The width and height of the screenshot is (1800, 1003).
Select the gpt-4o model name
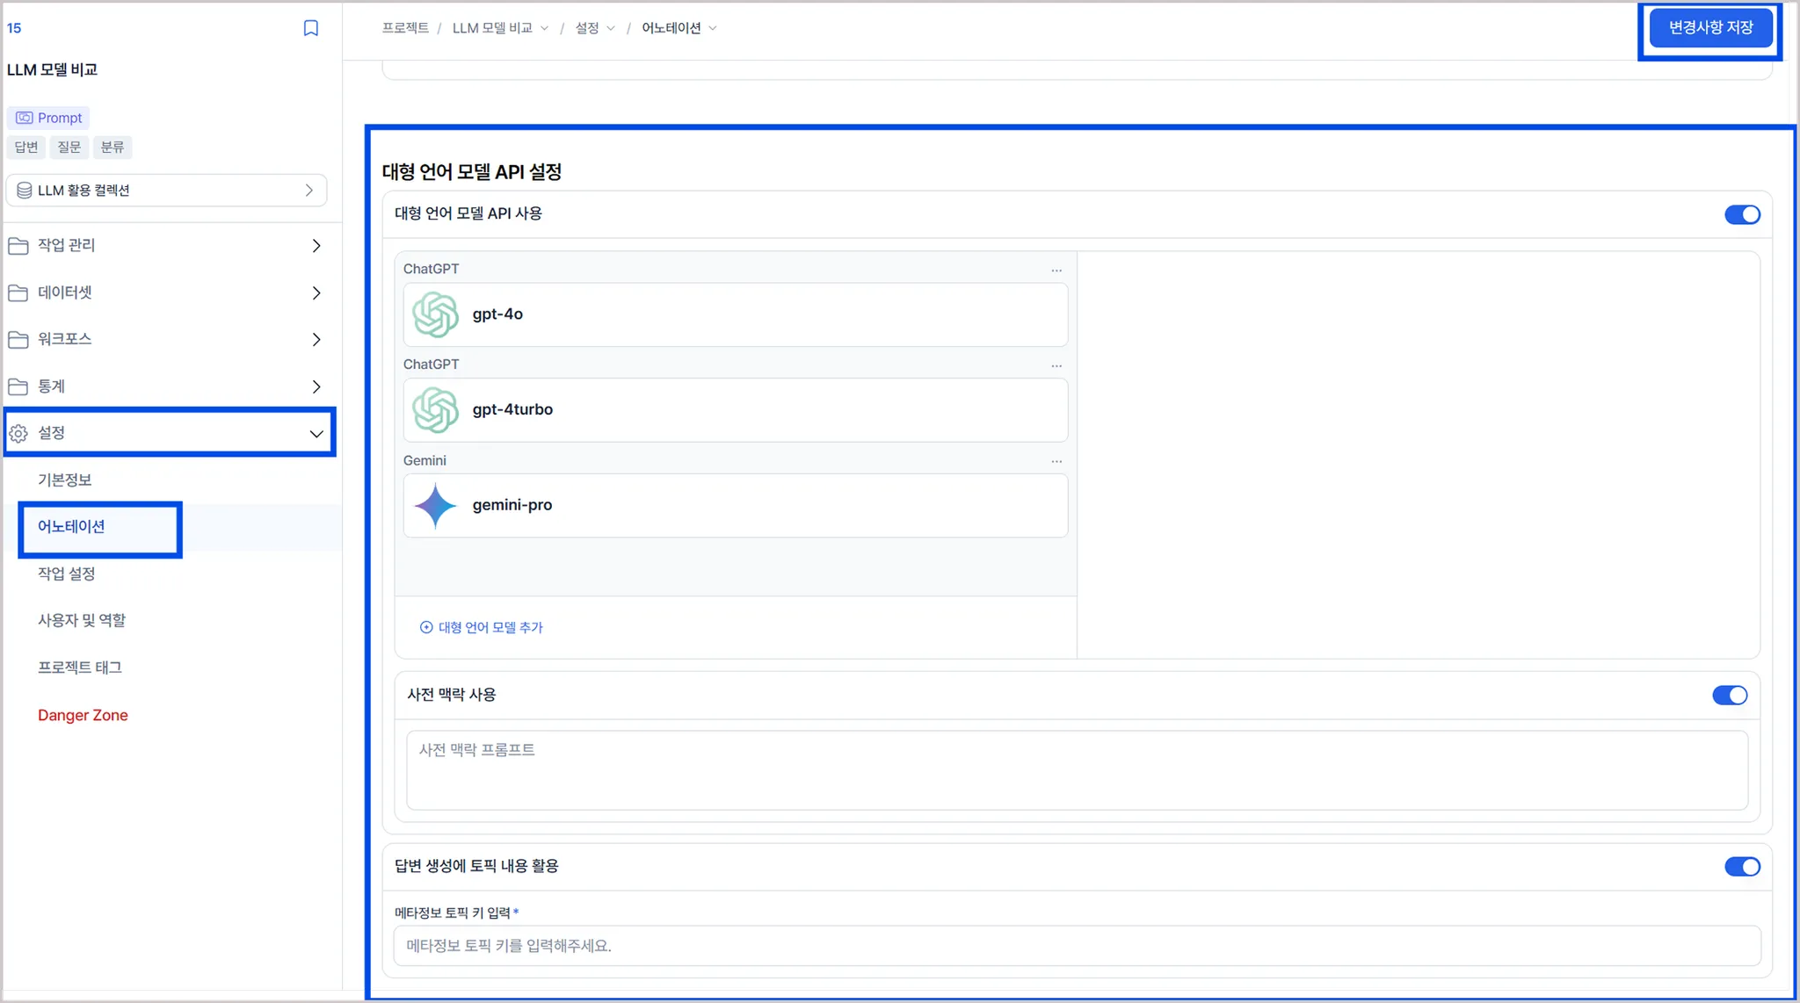pyautogui.click(x=497, y=314)
